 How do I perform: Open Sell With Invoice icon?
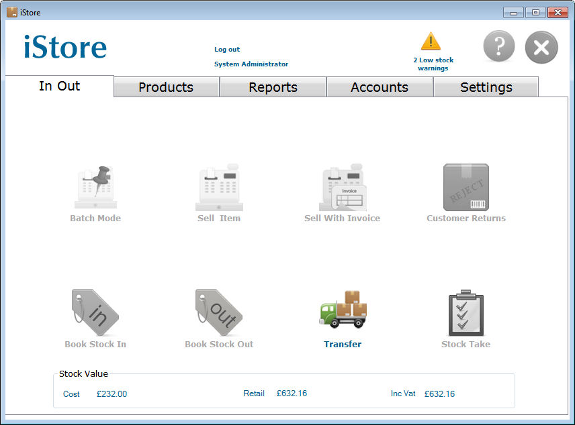343,187
